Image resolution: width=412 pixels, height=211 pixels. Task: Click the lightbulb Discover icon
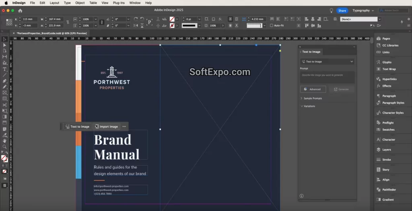click(x=332, y=10)
